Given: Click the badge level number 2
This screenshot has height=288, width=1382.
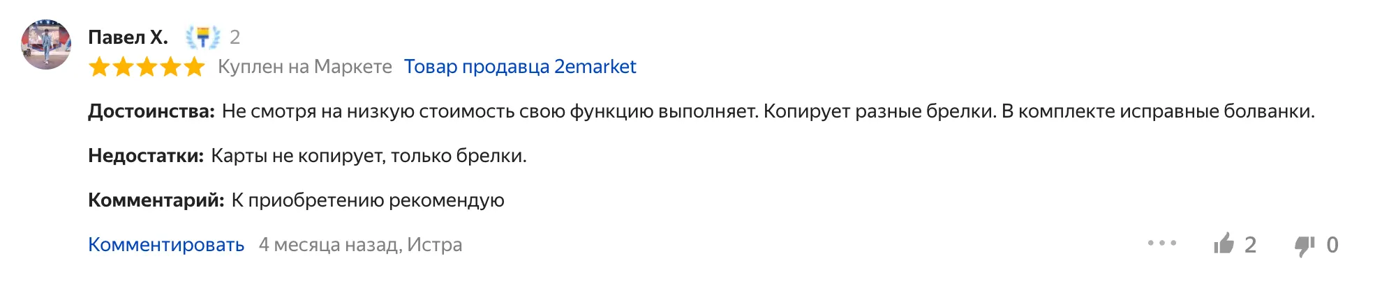Looking at the screenshot, I should point(235,38).
